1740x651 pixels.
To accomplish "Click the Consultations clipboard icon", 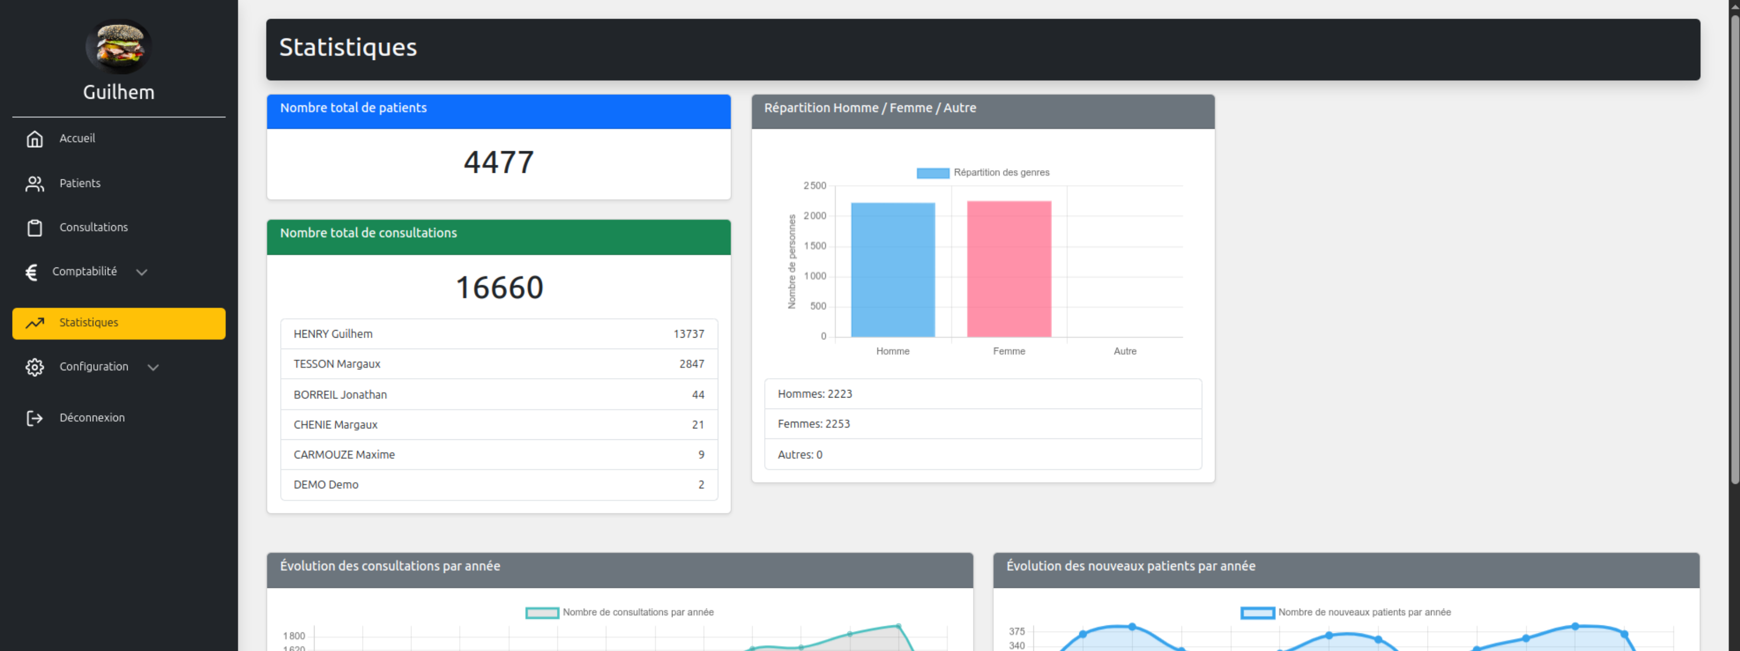I will coord(34,228).
